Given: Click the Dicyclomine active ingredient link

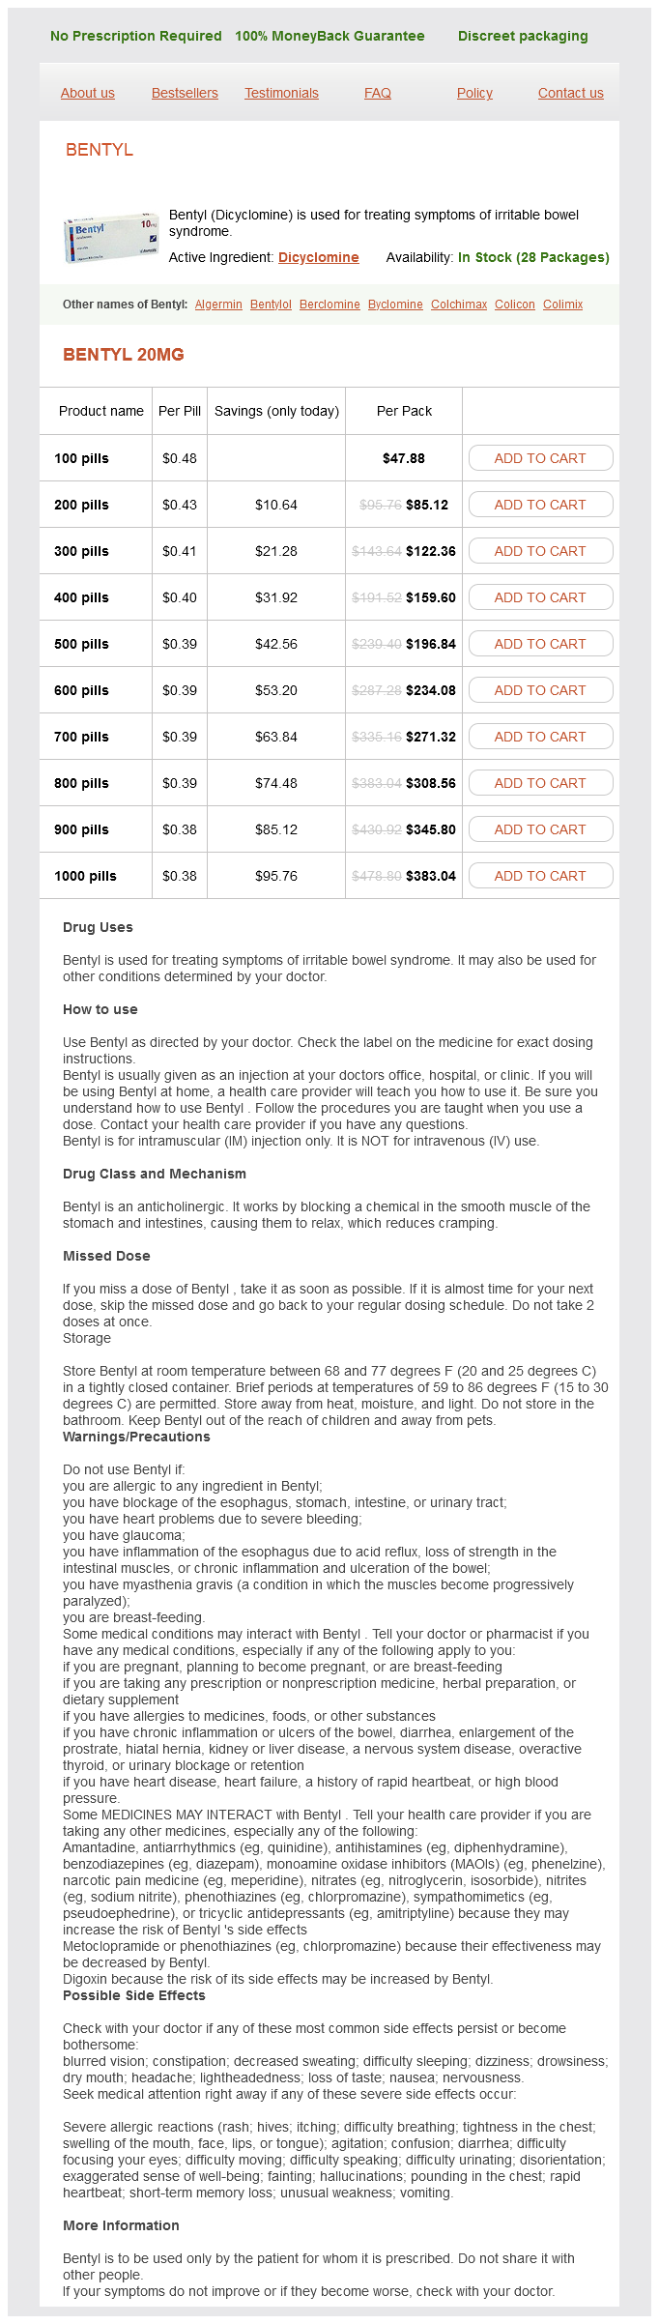Looking at the screenshot, I should pyautogui.click(x=318, y=257).
